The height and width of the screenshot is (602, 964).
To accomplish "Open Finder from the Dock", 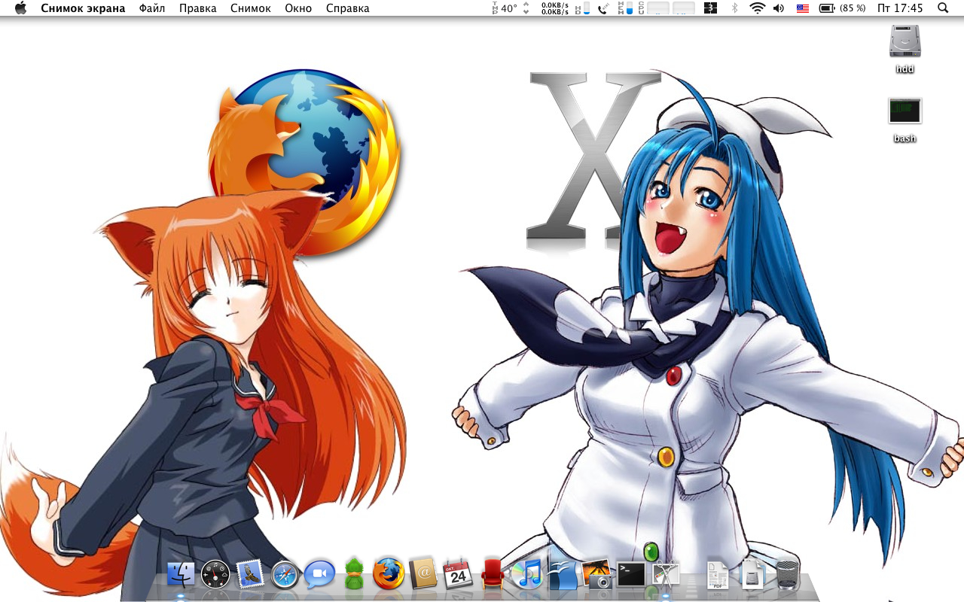I will pos(181,575).
